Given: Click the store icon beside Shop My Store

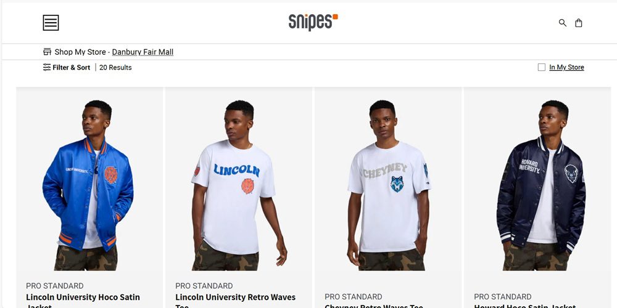Looking at the screenshot, I should pos(48,52).
